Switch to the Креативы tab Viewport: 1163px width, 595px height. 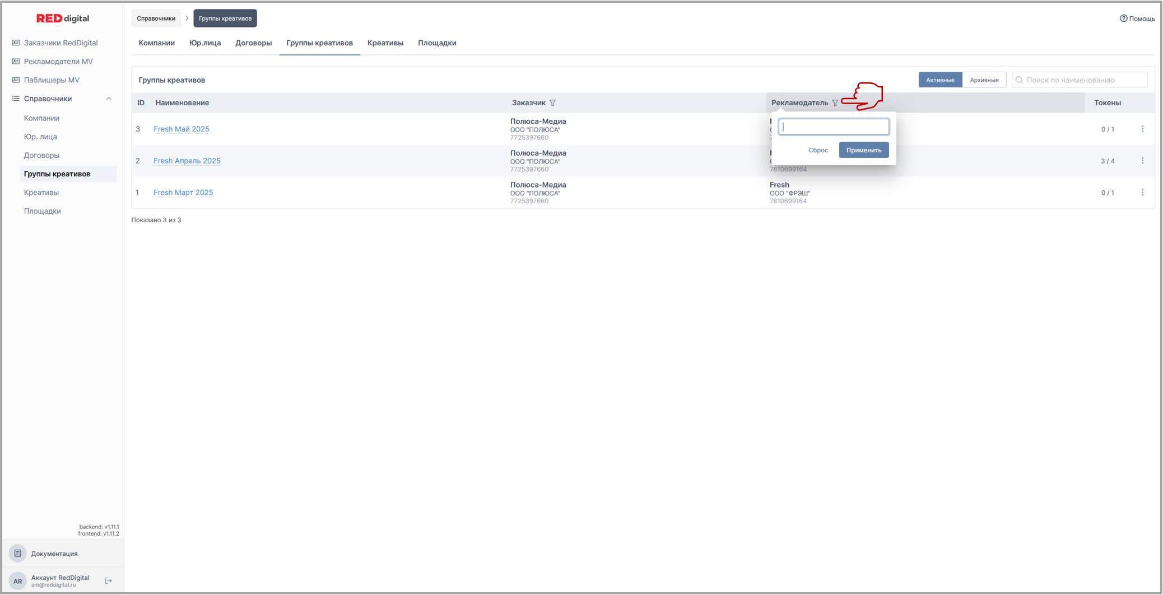385,43
